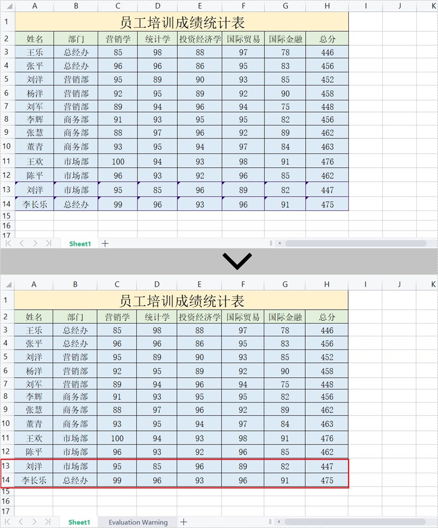Screen dimensions: 438x528
Task: Select total 475 in lower spreadsheet
Action: point(327,480)
